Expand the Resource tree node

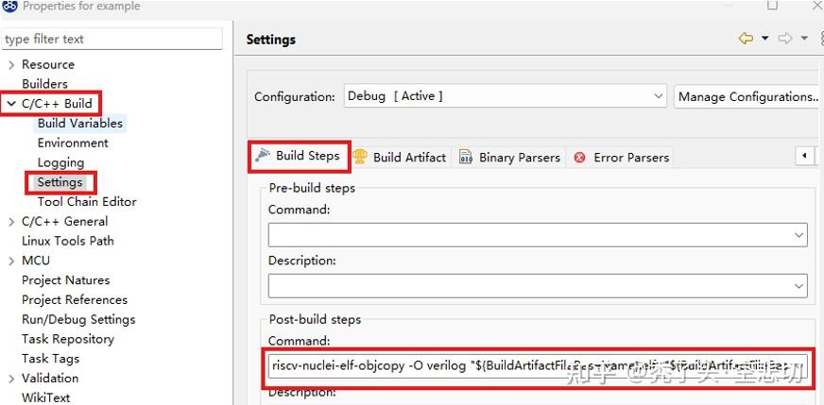(x=11, y=65)
